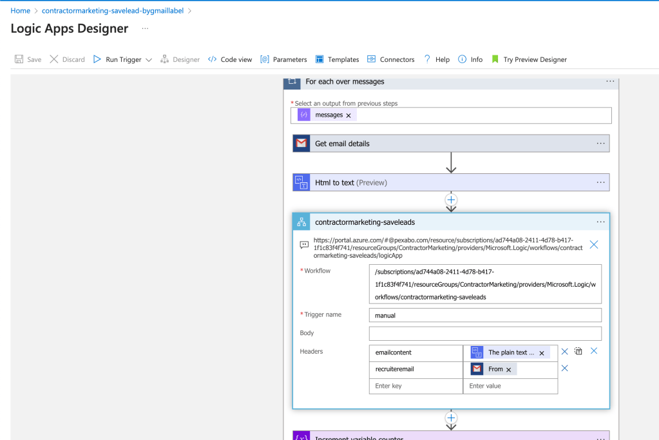Open Parameters from the toolbar
The height and width of the screenshot is (440, 659).
tap(283, 59)
